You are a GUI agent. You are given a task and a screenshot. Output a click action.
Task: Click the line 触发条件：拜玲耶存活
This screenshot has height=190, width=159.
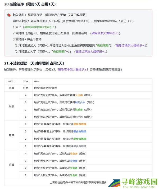click(50, 15)
